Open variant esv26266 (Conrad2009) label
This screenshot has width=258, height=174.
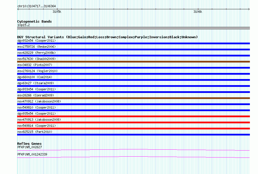tap(36, 95)
